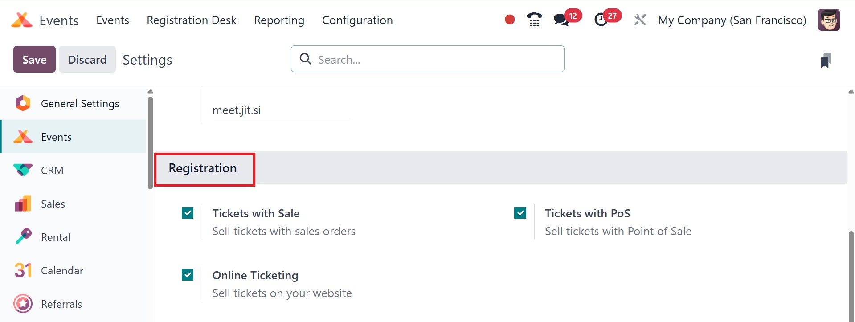Open the Configuration menu
855x322 pixels.
357,20
